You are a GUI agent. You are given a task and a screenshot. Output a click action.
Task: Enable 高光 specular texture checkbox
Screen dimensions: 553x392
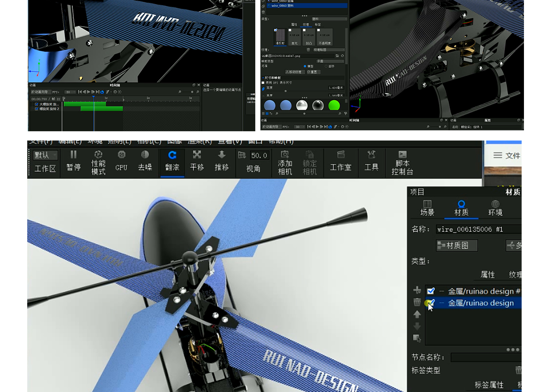[x=290, y=30]
